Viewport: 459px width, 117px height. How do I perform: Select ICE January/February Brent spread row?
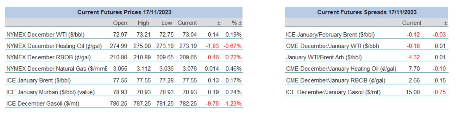point(367,35)
